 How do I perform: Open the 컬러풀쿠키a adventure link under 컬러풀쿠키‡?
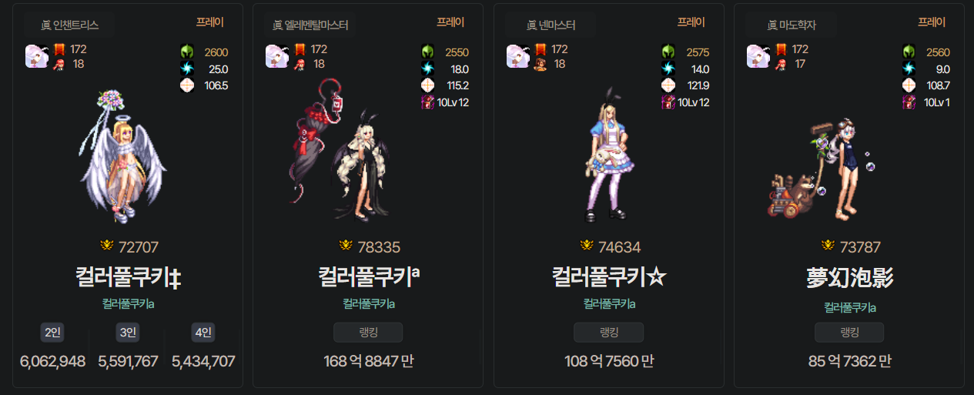(129, 303)
